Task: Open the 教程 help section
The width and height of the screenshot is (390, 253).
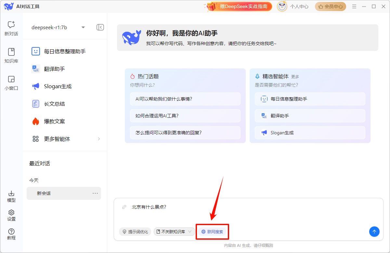Action: [x=11, y=234]
